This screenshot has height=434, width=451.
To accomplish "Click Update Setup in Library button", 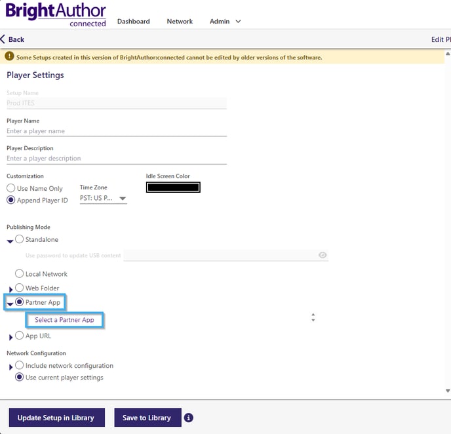I will [57, 418].
